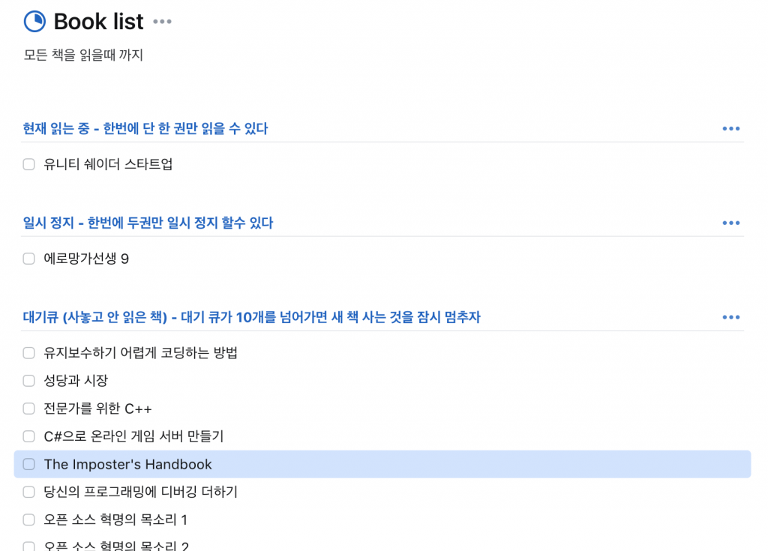Check off 에로망가선생 9
This screenshot has width=768, height=551.
tap(29, 259)
